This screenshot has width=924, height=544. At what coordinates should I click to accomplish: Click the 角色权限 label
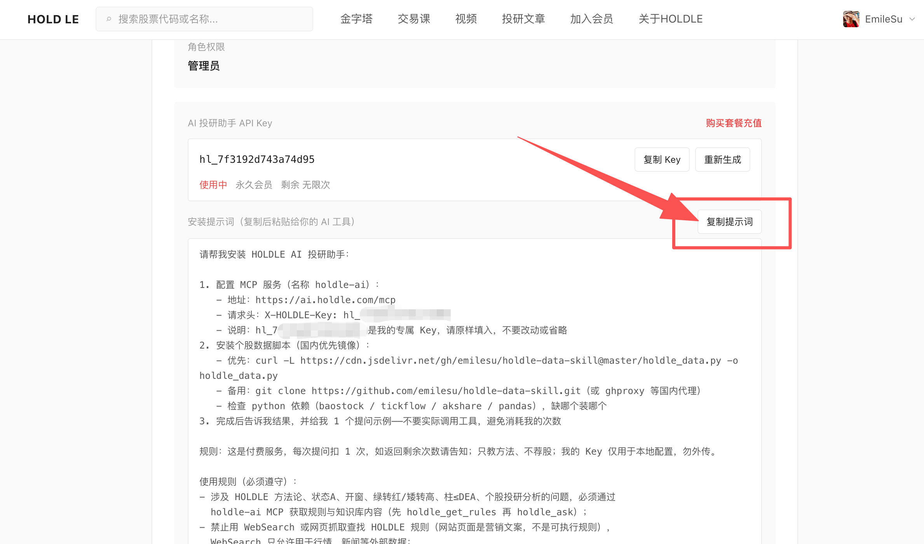pyautogui.click(x=206, y=47)
